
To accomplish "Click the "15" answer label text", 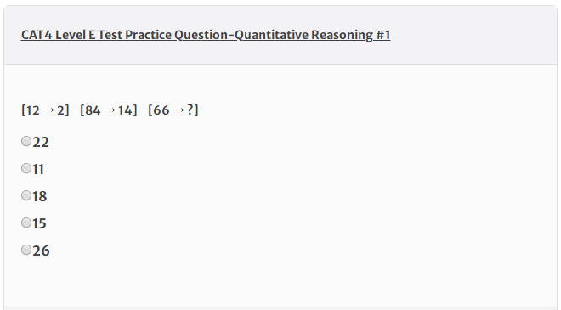I will [39, 224].
